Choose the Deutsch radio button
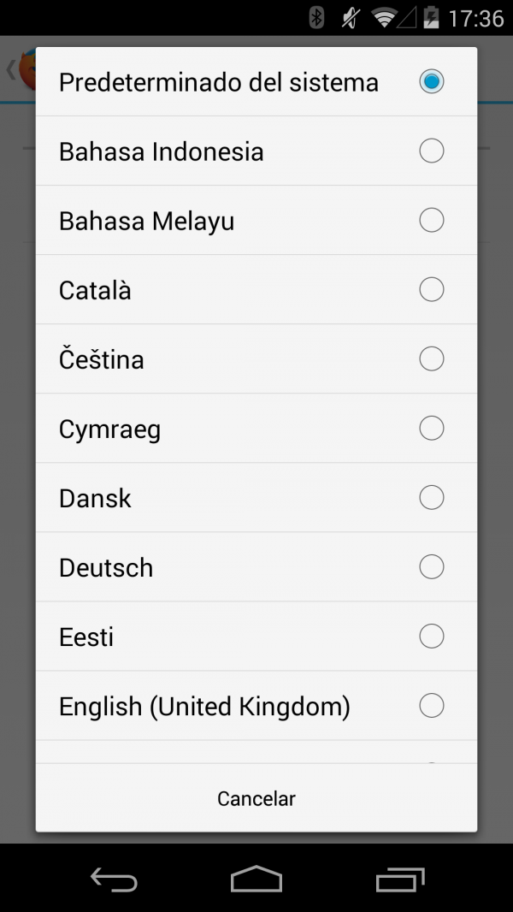 (432, 567)
